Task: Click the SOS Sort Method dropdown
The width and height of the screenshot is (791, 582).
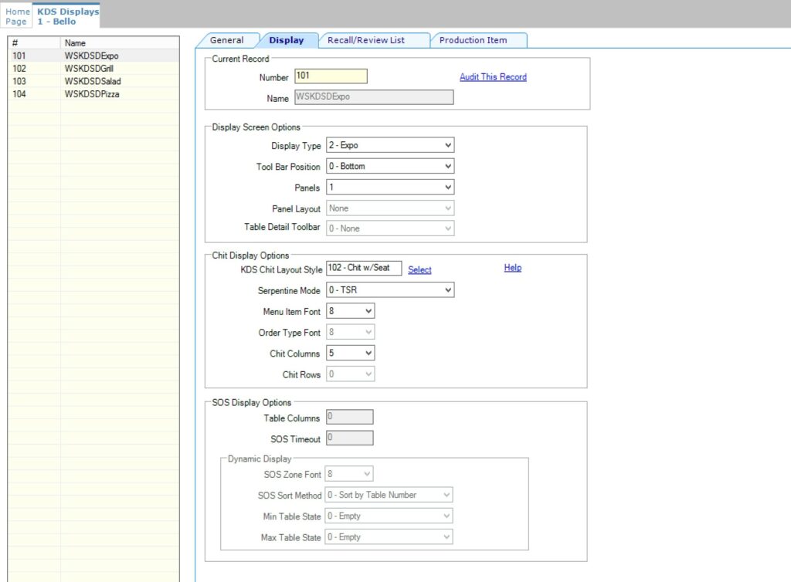Action: tap(389, 495)
